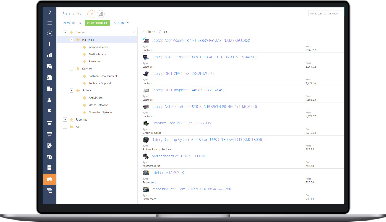Image resolution: width=386 pixels, height=222 pixels.
Task: Click the 'What can I do for you?' search box
Action: pyautogui.click(x=325, y=14)
